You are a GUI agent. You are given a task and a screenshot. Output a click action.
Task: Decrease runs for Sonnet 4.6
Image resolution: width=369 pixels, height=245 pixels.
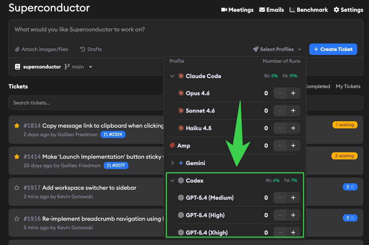point(280,111)
